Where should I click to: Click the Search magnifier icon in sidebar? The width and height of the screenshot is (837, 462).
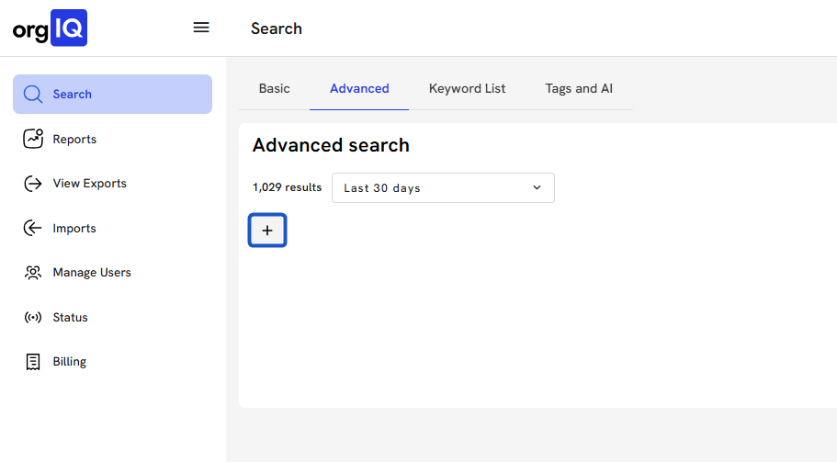click(x=33, y=95)
